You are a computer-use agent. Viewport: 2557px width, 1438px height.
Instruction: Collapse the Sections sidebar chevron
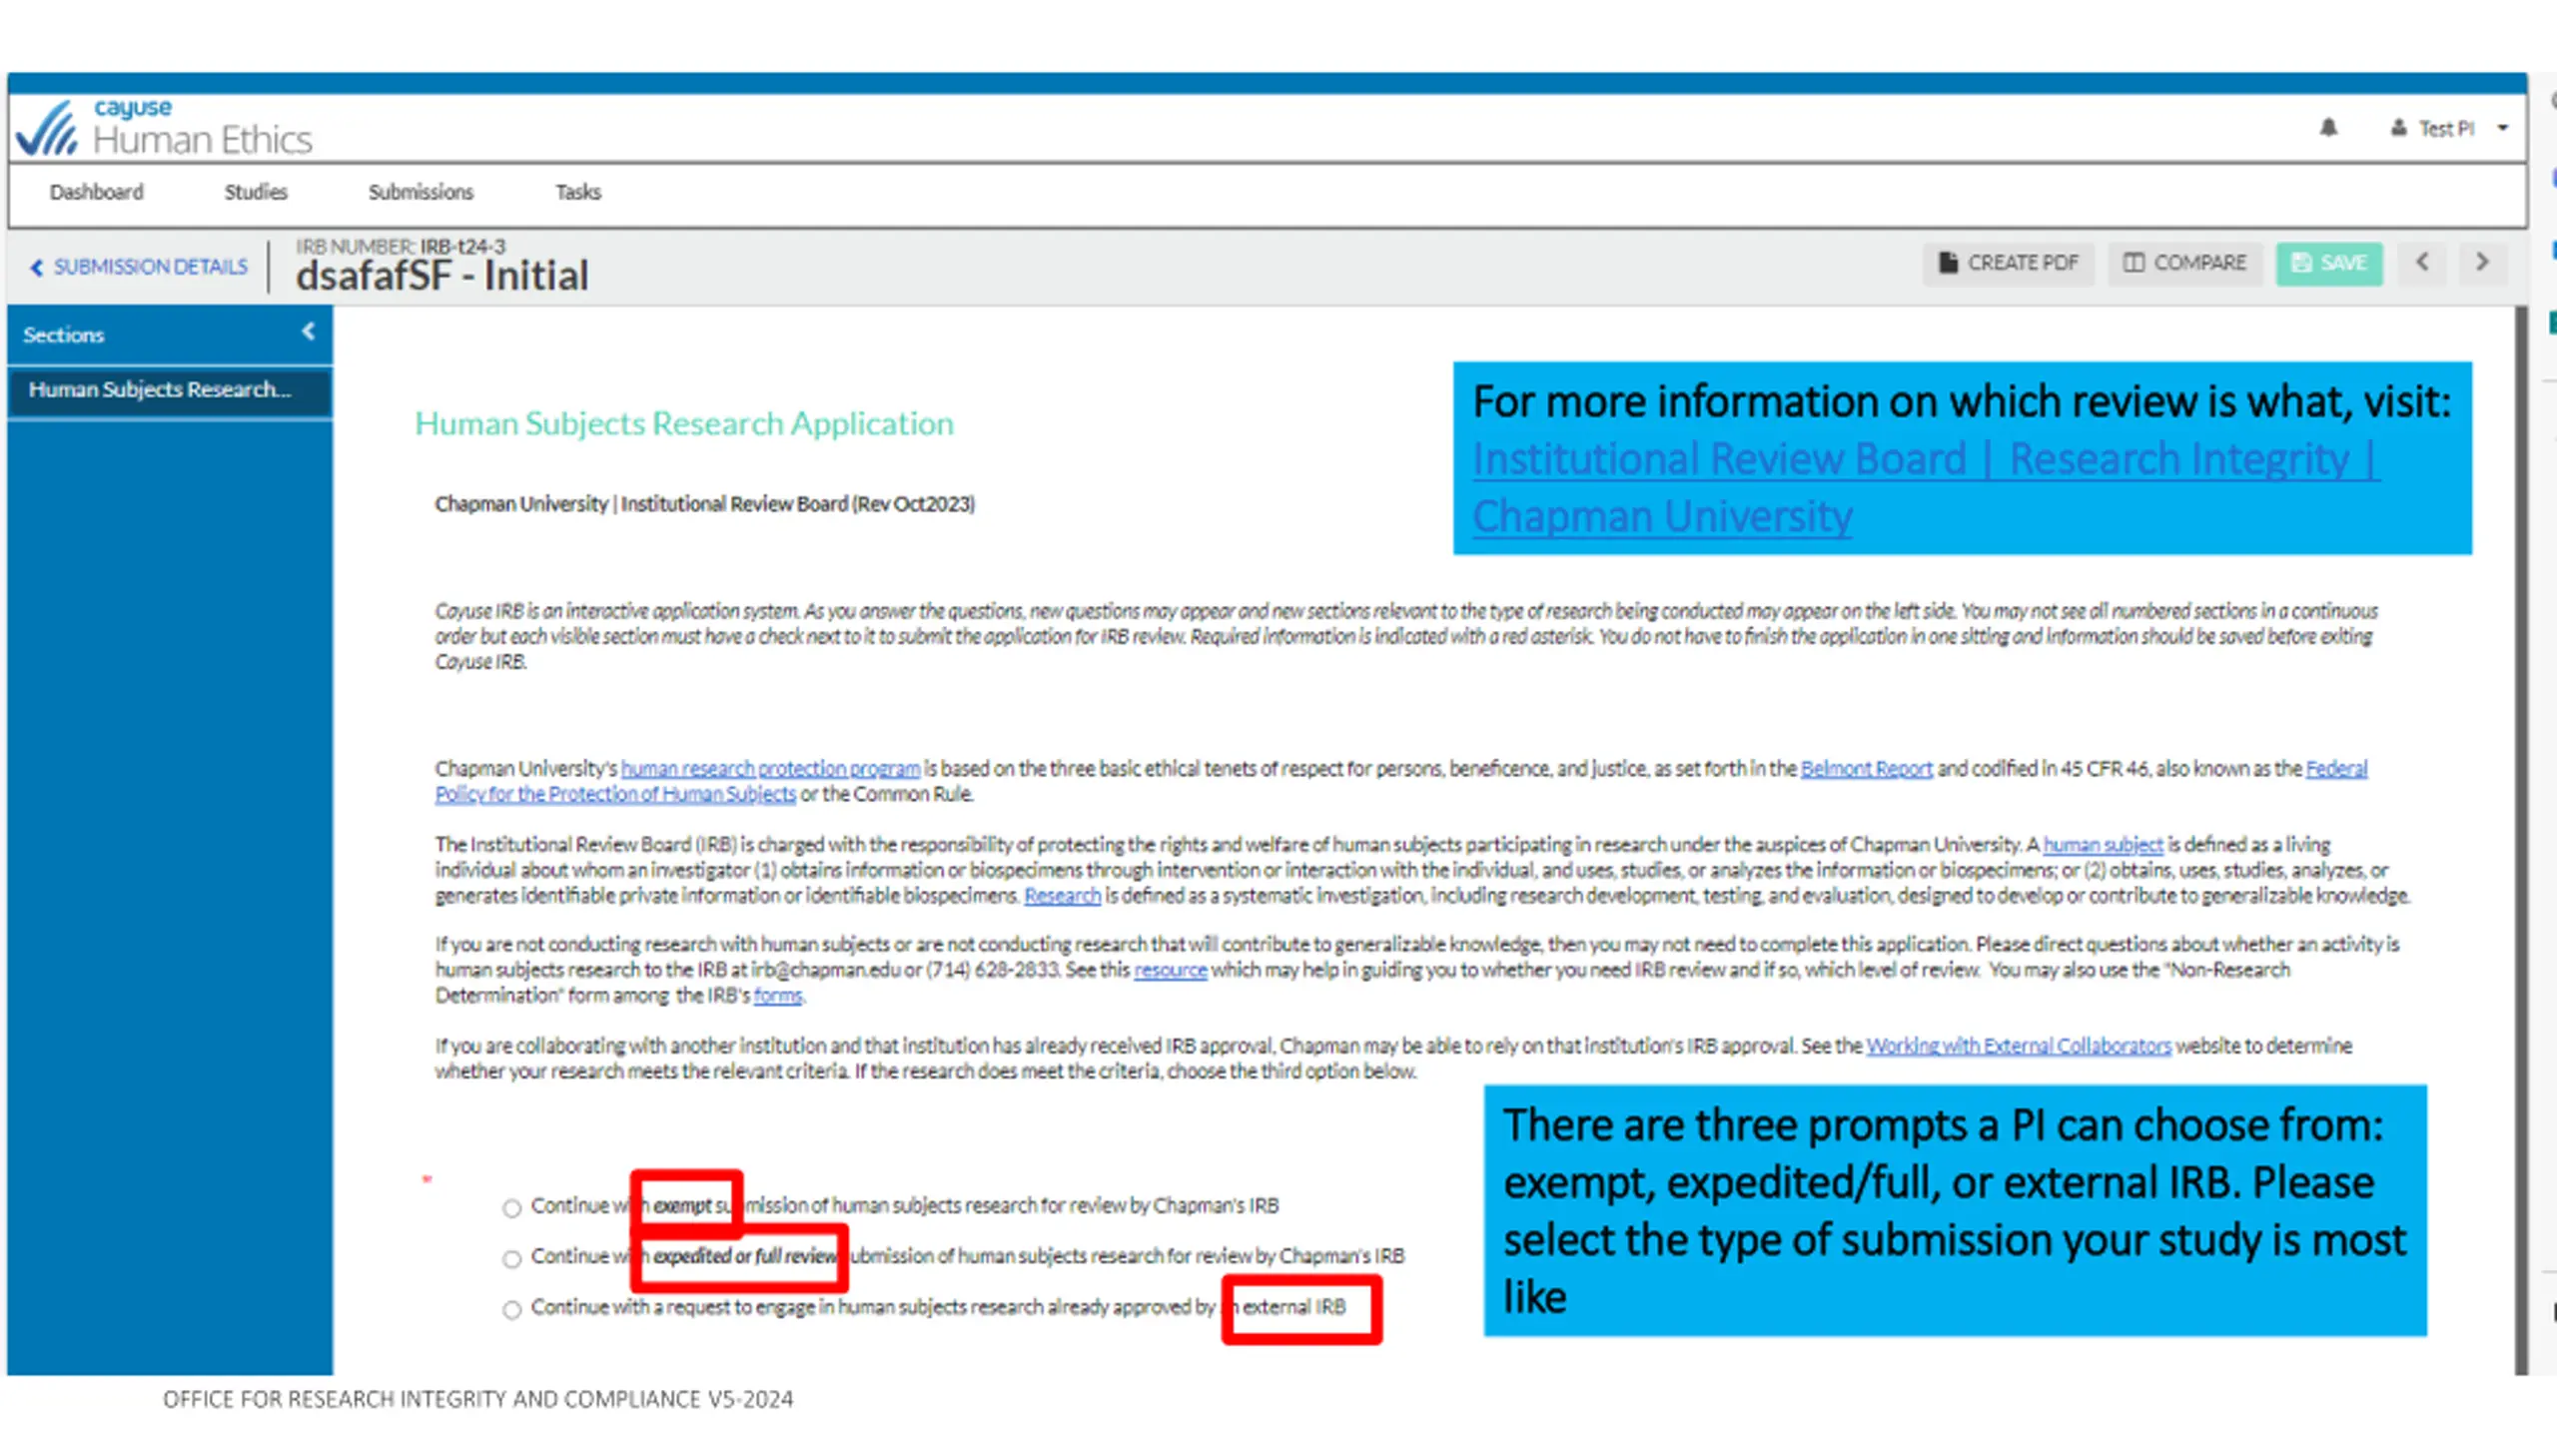309,333
